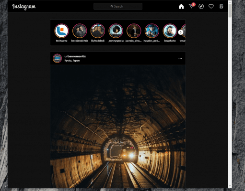Show next stories with arrow chevron
245x191 pixels.
(x=181, y=32)
